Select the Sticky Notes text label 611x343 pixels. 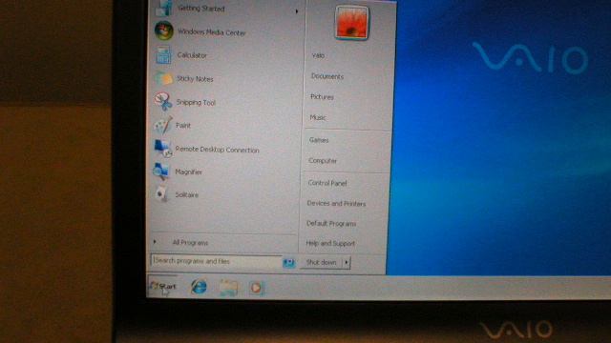click(195, 79)
